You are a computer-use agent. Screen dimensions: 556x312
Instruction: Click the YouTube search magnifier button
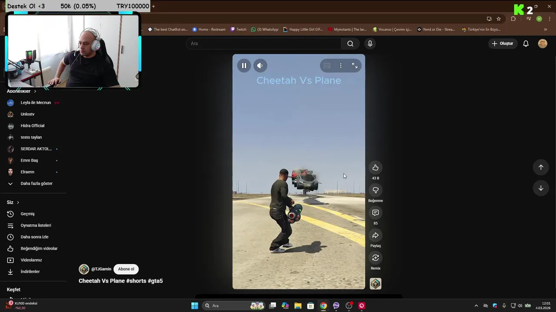click(x=350, y=43)
